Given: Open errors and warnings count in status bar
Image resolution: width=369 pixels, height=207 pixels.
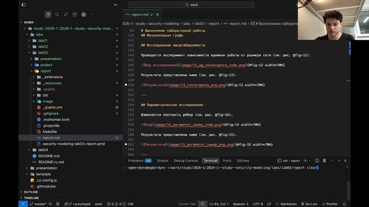Looking at the screenshot, I should [121, 204].
